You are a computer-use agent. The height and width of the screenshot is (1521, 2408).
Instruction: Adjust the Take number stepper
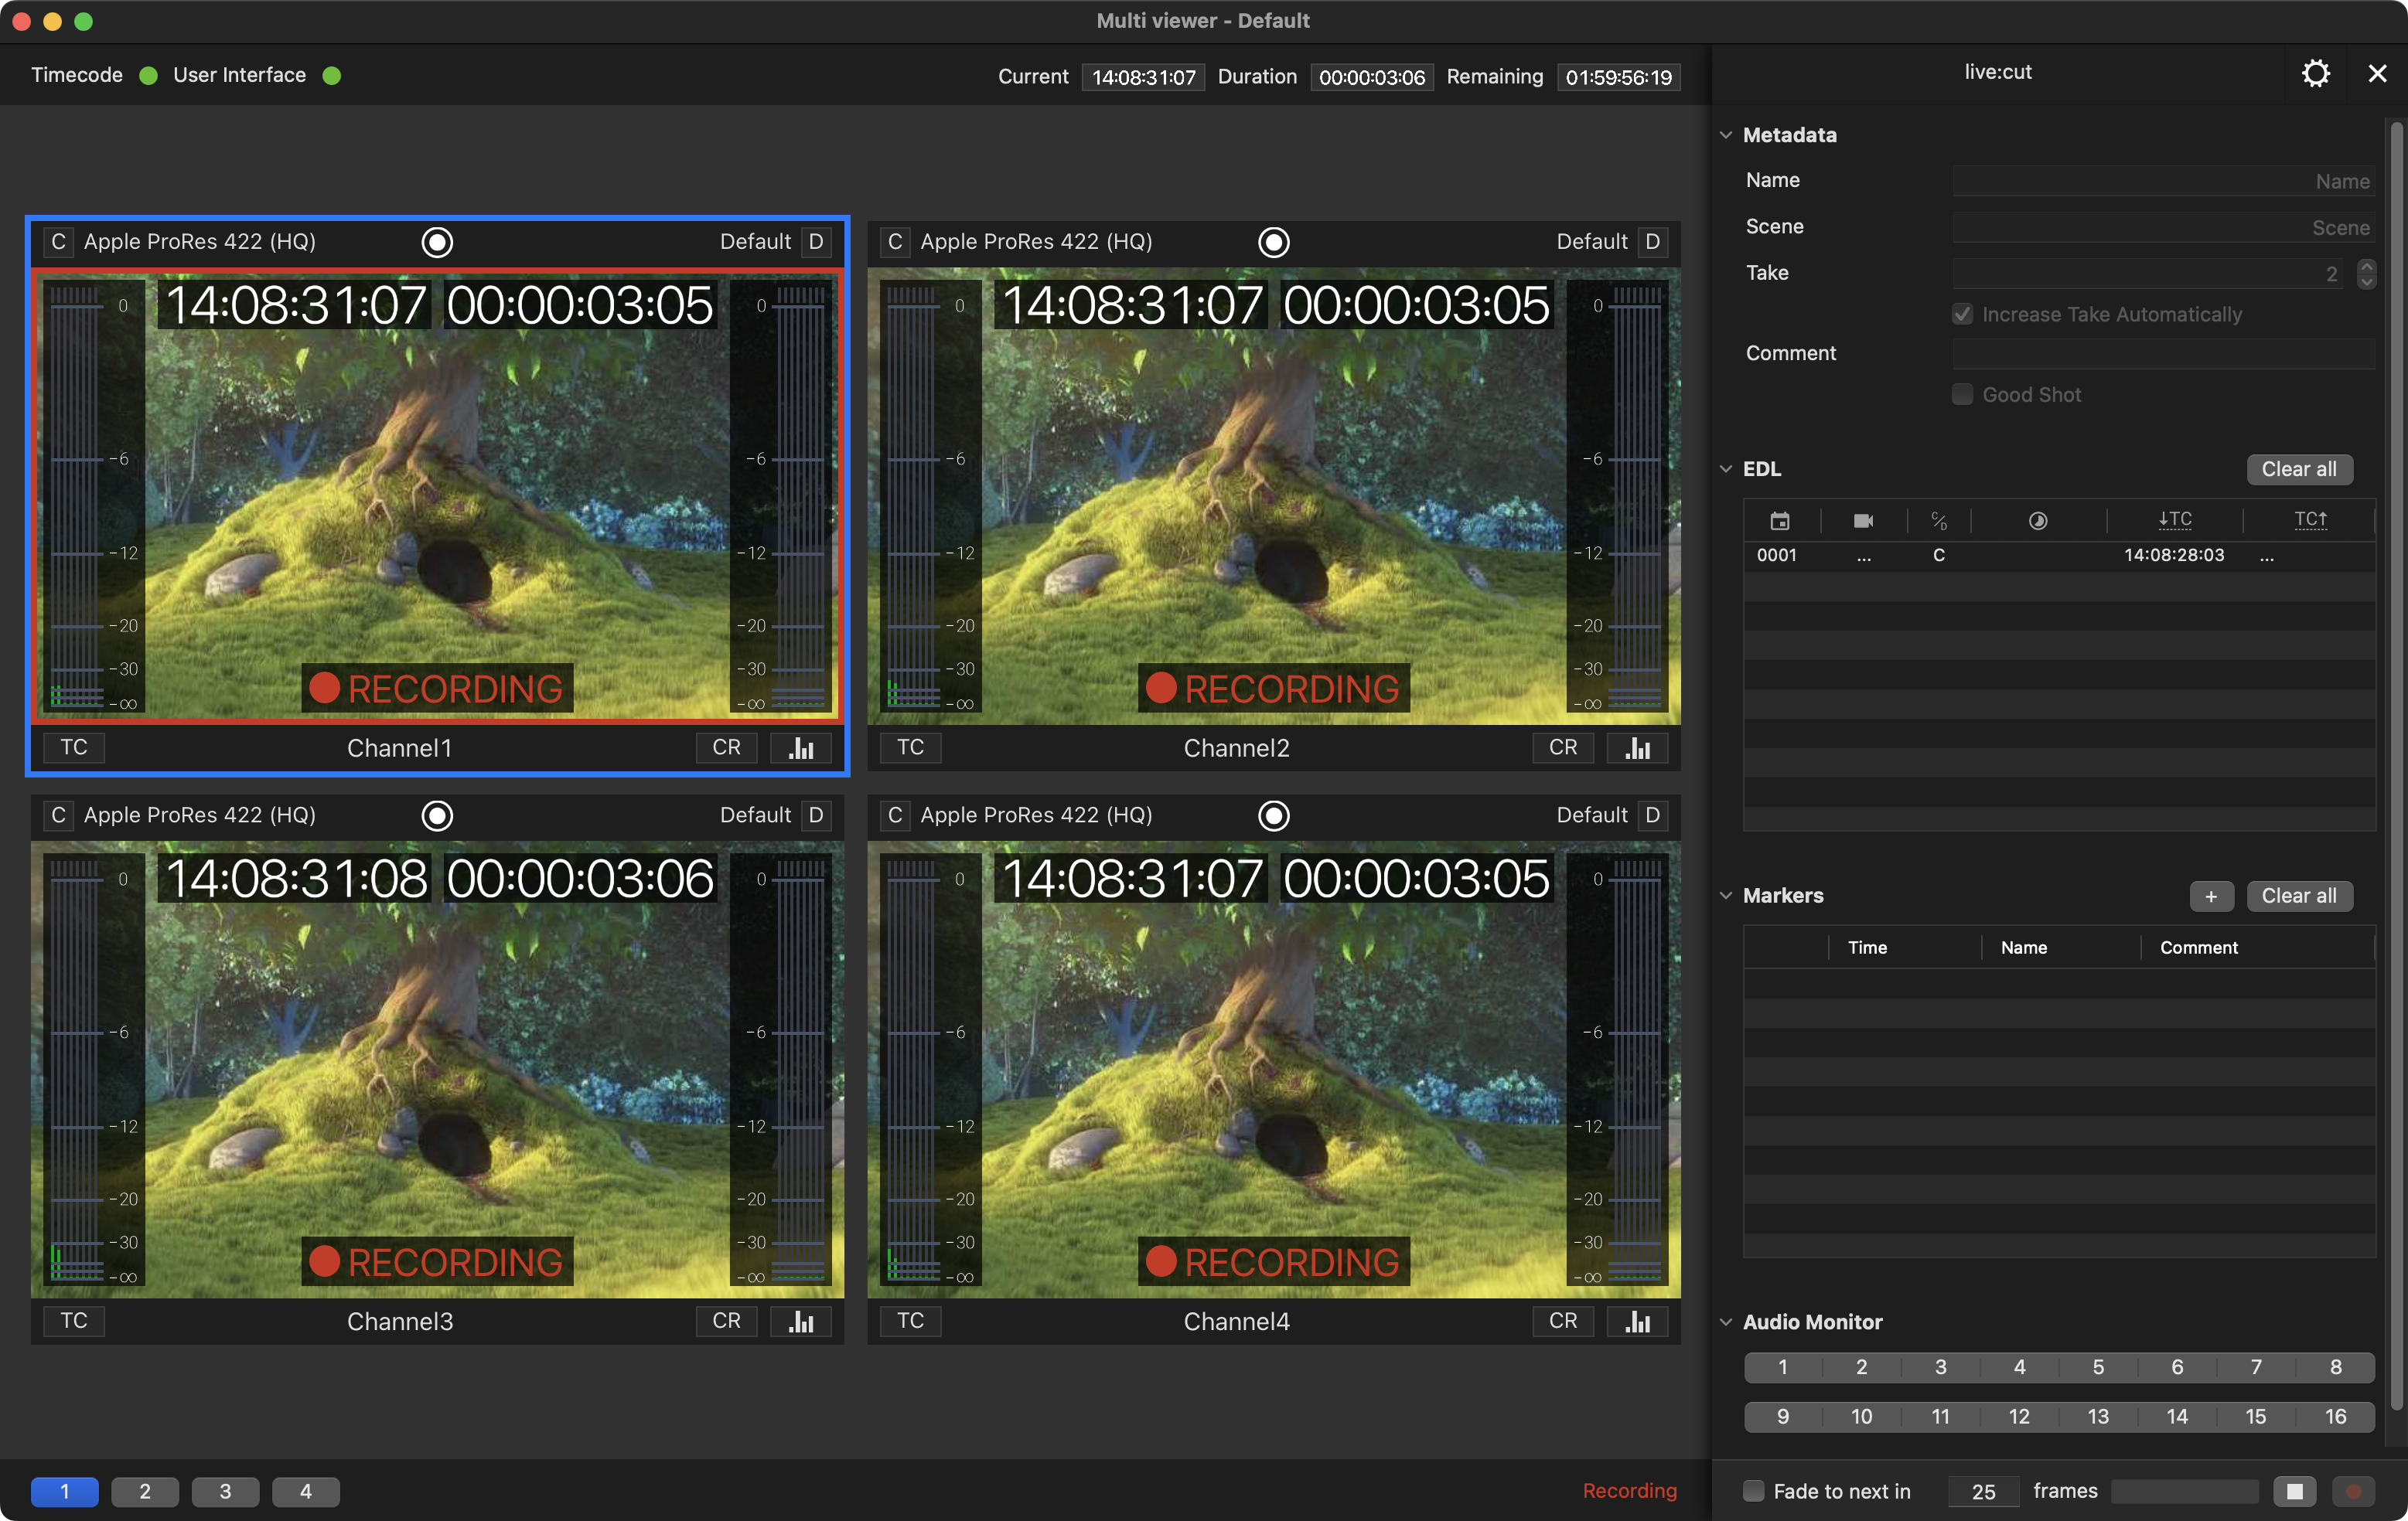click(2366, 274)
